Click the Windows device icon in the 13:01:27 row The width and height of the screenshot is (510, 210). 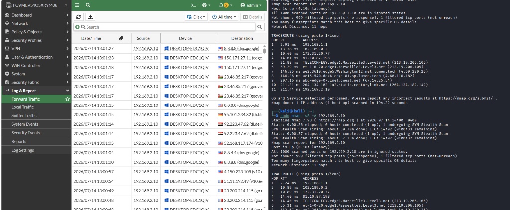166,48
